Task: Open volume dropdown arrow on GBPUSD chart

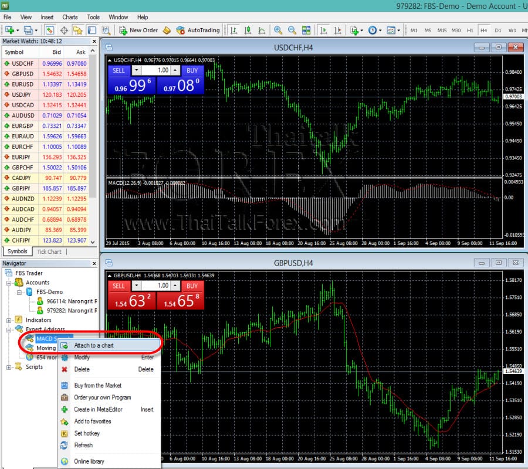Action: pos(136,286)
